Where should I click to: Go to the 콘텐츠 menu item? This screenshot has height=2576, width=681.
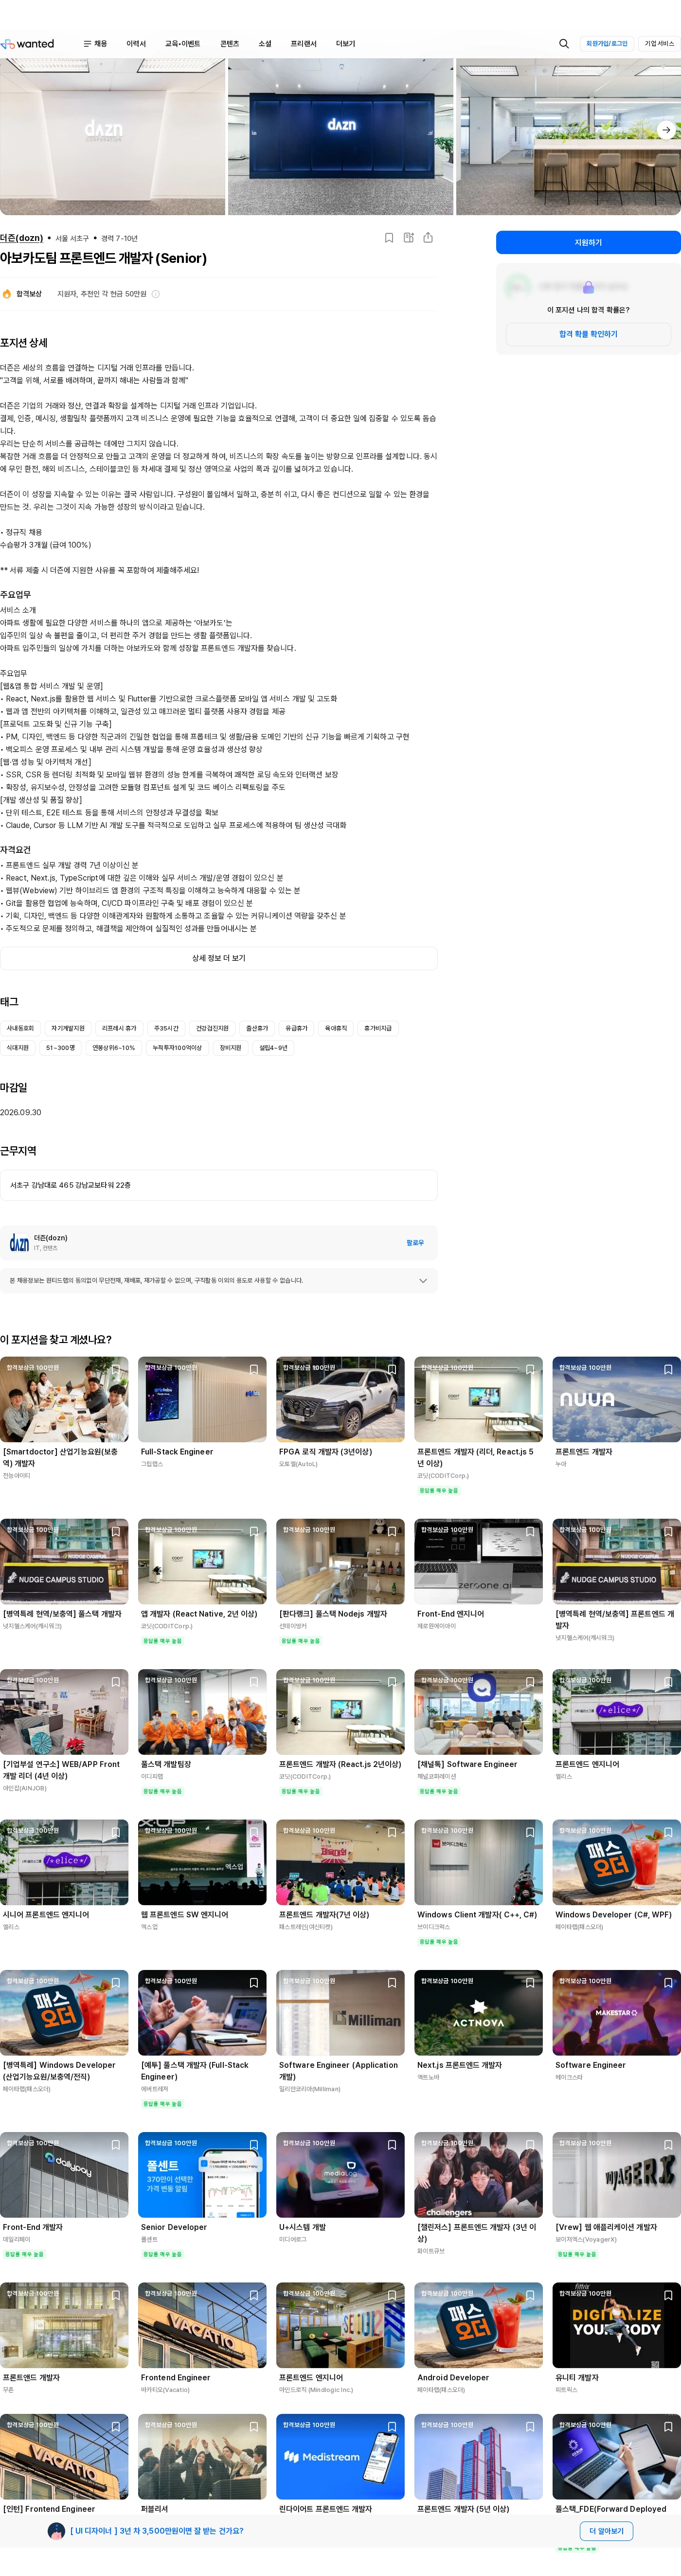[230, 44]
